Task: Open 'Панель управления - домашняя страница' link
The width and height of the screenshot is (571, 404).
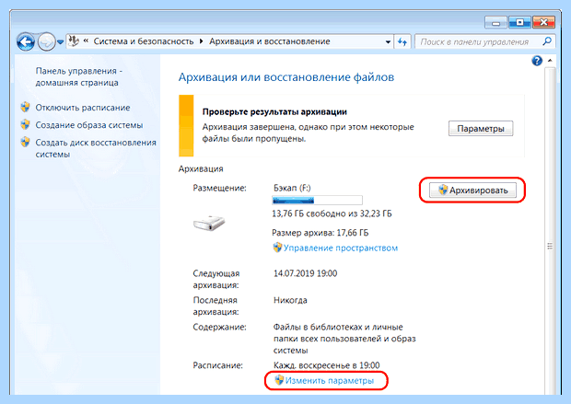Action: (x=78, y=76)
